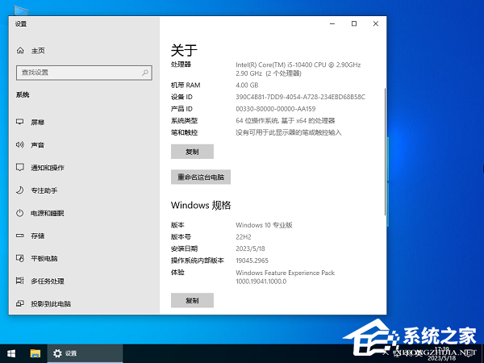Click the settings page vertical scrollbar
This screenshot has height=363, width=484.
click(x=385, y=121)
